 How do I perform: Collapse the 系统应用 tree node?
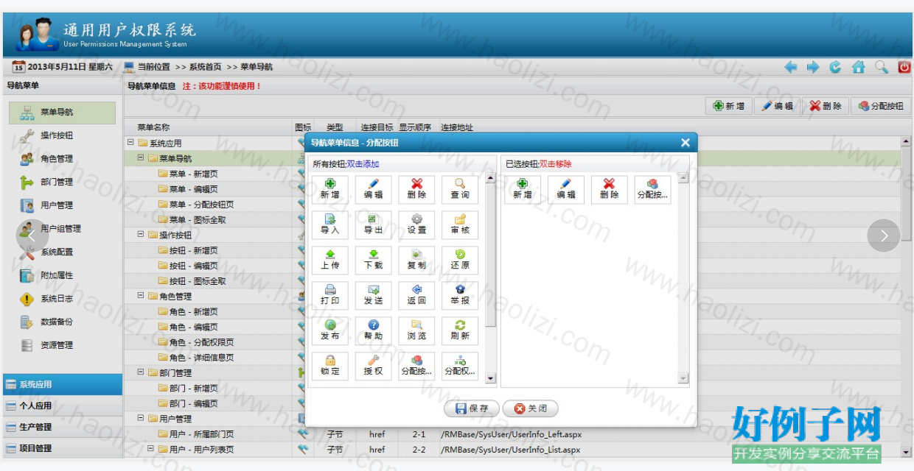[131, 143]
